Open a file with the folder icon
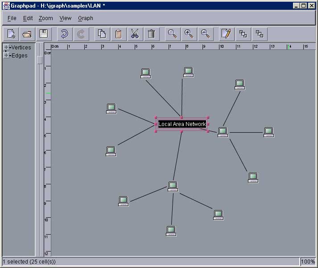Image resolution: width=318 pixels, height=268 pixels. pos(27,34)
